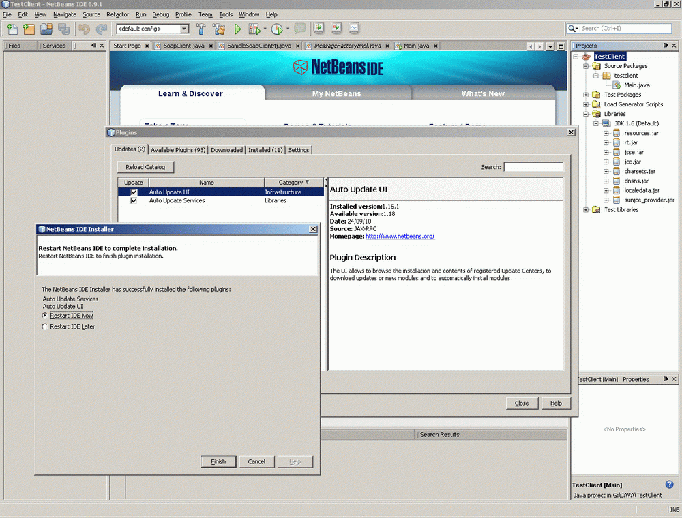Expand the Test Packages node

click(x=586, y=95)
